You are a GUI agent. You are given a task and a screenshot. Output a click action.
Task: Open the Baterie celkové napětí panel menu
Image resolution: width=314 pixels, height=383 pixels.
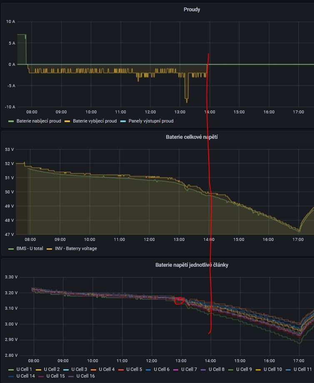(x=192, y=137)
